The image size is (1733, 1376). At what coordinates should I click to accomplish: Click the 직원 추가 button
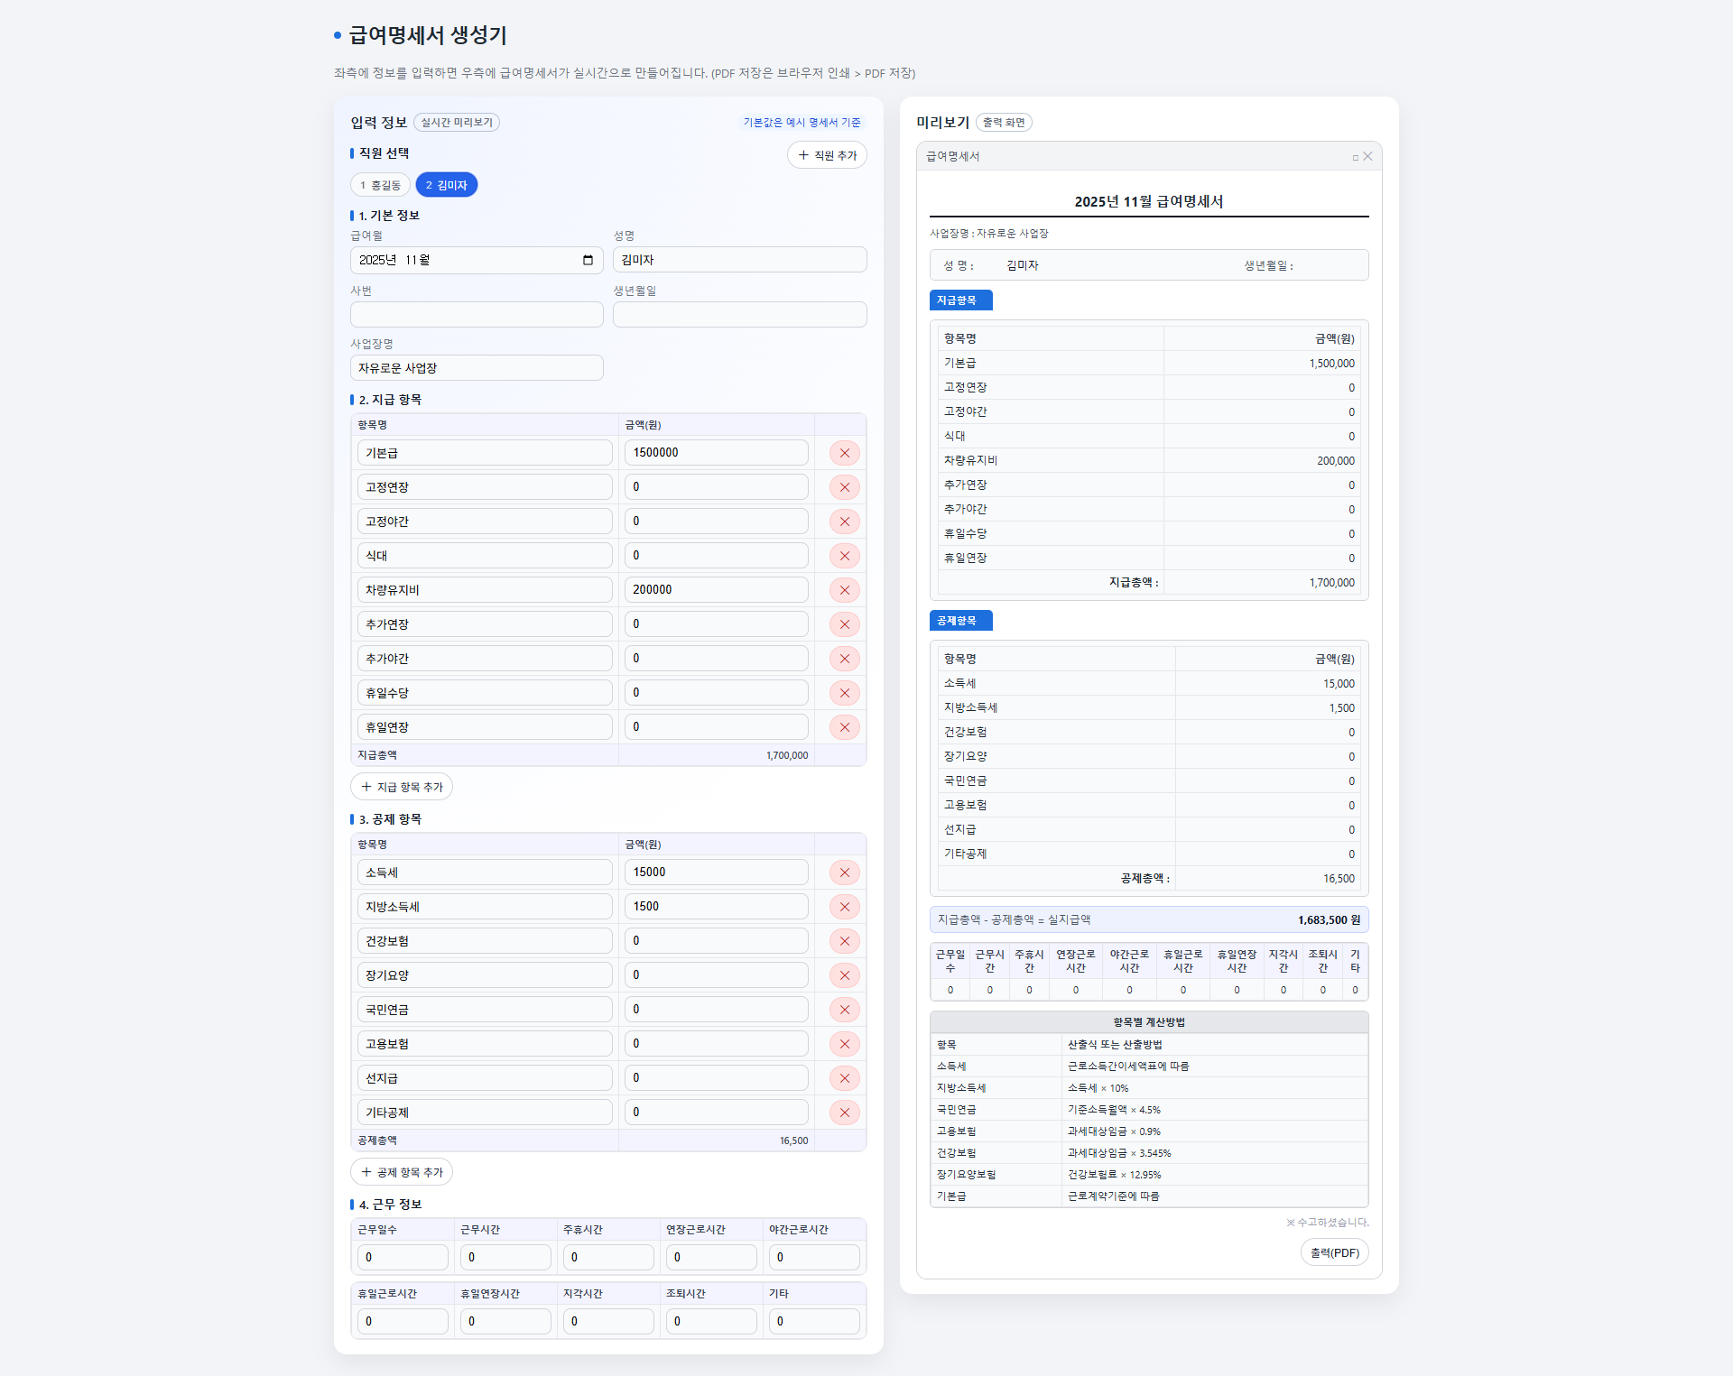(827, 155)
